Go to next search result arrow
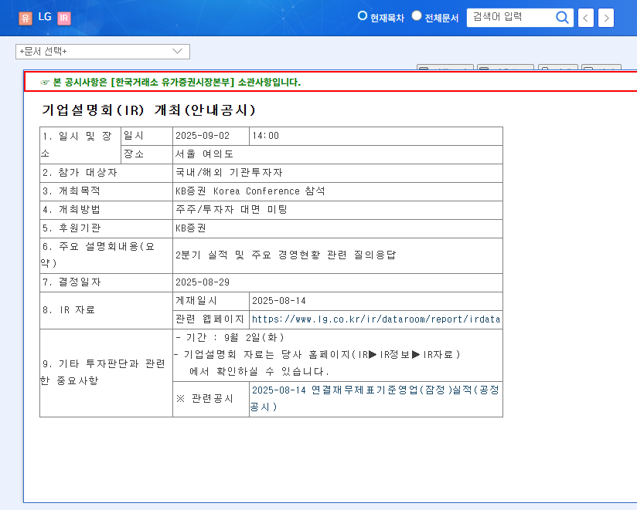The image size is (637, 510). (x=606, y=18)
